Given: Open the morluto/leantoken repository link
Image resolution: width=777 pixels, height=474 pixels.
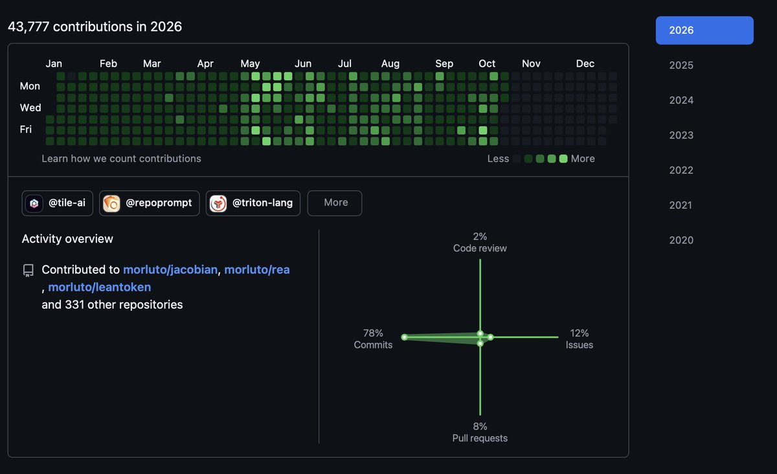Looking at the screenshot, I should [100, 287].
